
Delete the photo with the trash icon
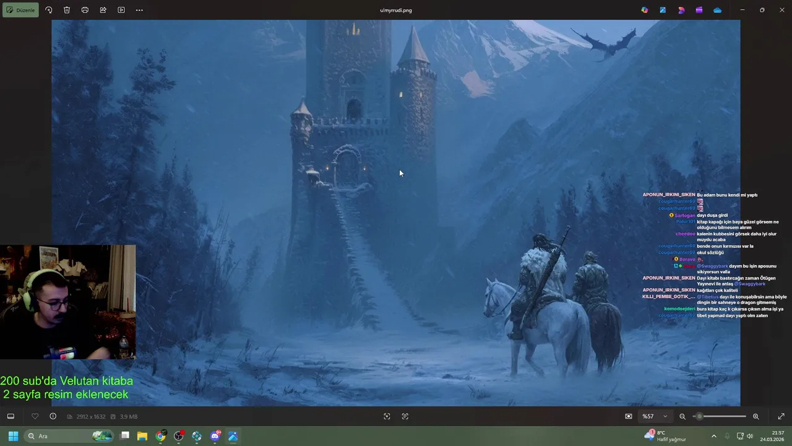point(67,10)
